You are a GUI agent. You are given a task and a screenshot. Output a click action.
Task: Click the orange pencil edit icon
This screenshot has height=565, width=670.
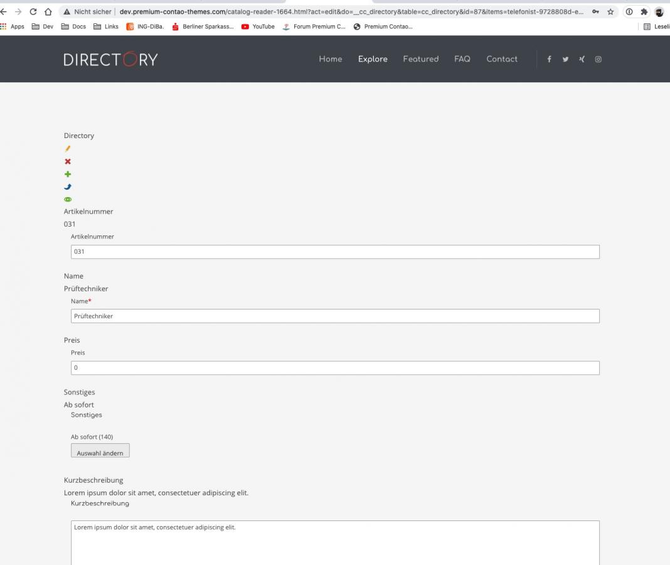pos(67,149)
